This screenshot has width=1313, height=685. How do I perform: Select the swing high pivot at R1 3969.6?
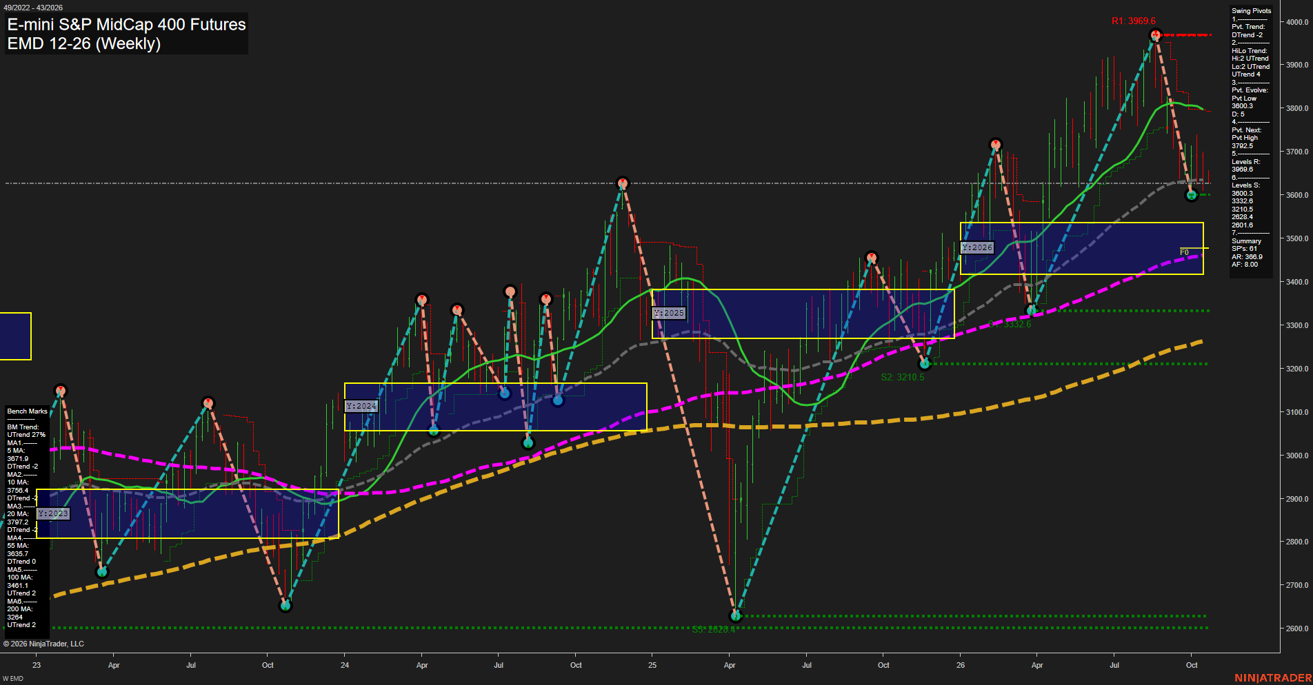coord(1156,34)
